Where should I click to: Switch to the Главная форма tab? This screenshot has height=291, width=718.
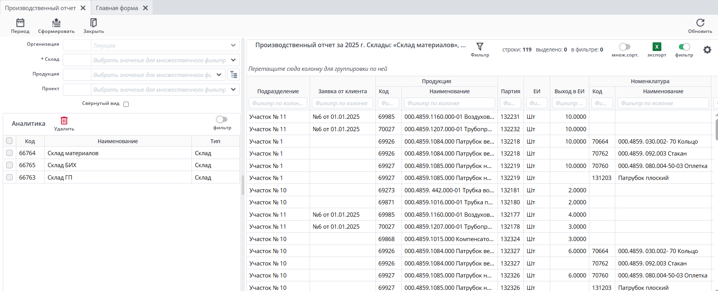[117, 8]
